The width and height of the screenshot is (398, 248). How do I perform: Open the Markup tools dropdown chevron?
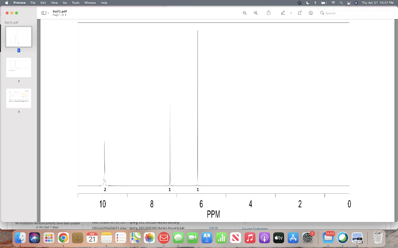coord(291,13)
